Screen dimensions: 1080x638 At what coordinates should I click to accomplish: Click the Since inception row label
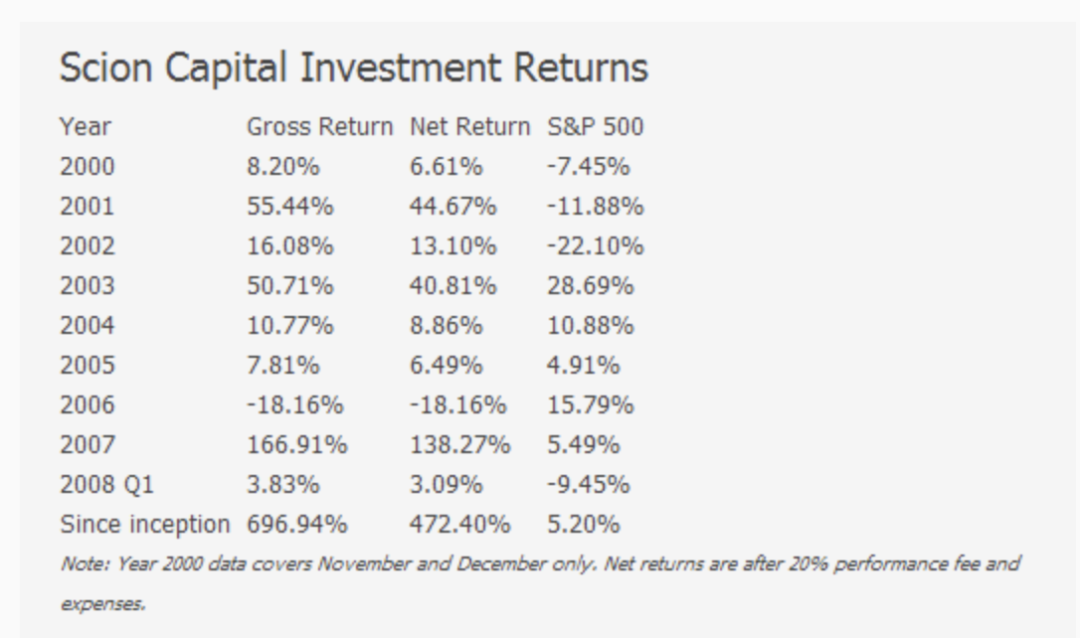(144, 525)
